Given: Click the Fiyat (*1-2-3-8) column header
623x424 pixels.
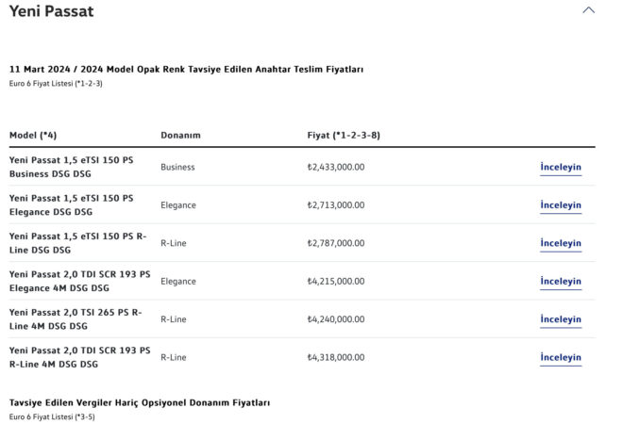Looking at the screenshot, I should 344,135.
